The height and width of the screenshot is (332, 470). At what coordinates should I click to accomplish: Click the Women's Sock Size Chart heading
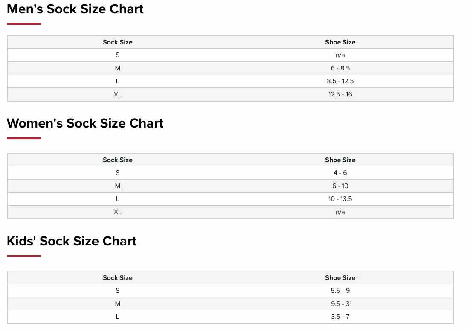[85, 123]
